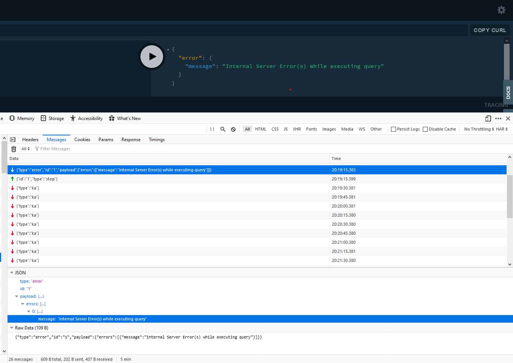Open DevTools settings gear
The image size is (513, 363).
[501, 10]
